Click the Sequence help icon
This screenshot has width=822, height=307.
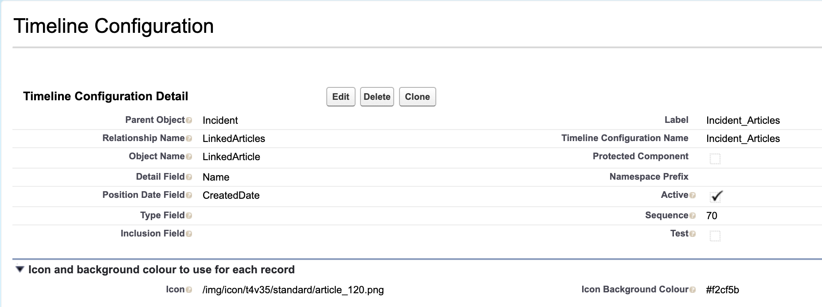(x=693, y=216)
